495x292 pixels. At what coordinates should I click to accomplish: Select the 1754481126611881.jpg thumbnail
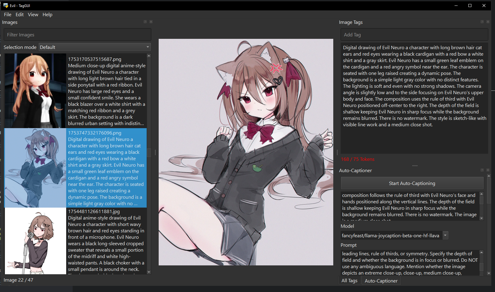35,241
